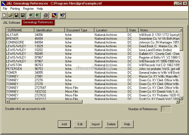The height and width of the screenshot is (135, 189).
Task: Click the Import button
Action: point(96,124)
